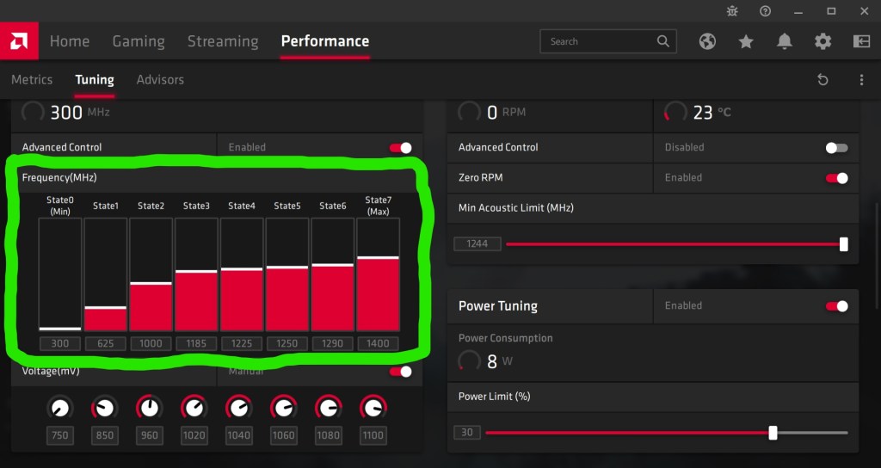
Task: Click the Power Limit slider handle
Action: [773, 433]
